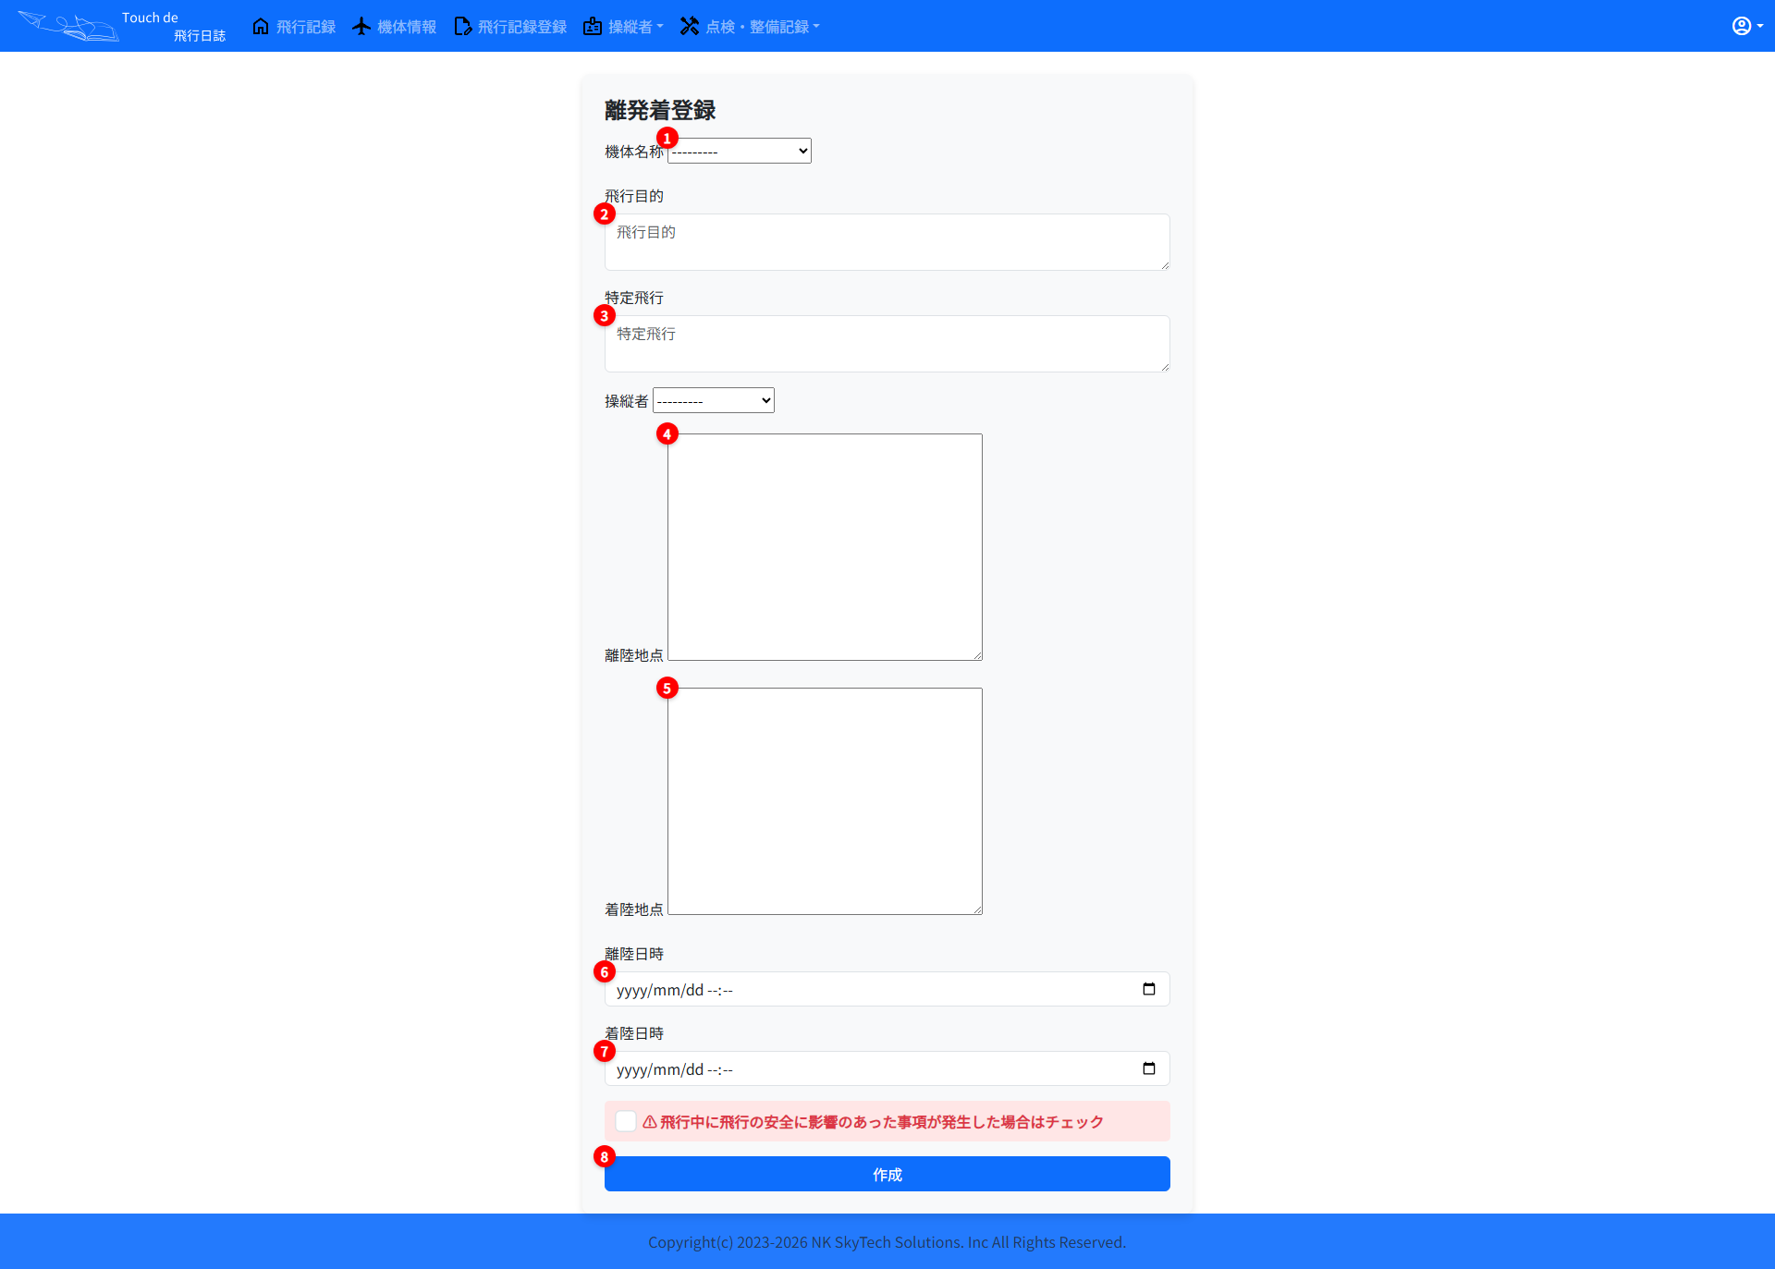Screen dimensions: 1775x1269
Task: Click the 離陸地点 text box
Action: (x=825, y=547)
